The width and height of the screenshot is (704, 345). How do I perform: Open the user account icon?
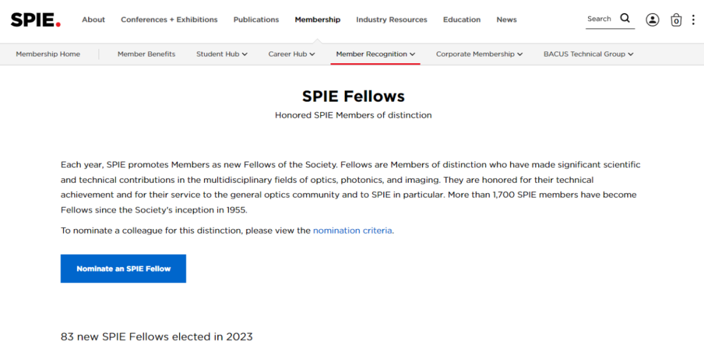(x=653, y=20)
